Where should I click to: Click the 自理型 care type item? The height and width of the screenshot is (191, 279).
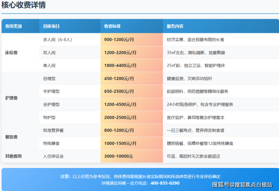49,79
